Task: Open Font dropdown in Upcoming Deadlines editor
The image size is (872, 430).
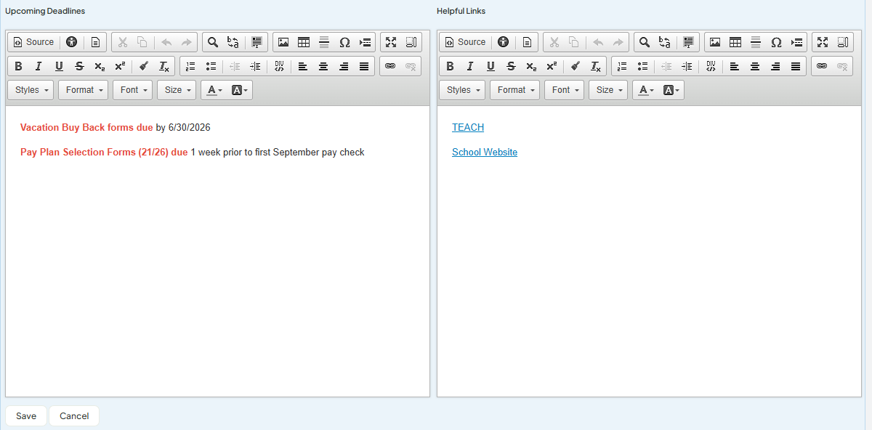Action: coord(133,90)
